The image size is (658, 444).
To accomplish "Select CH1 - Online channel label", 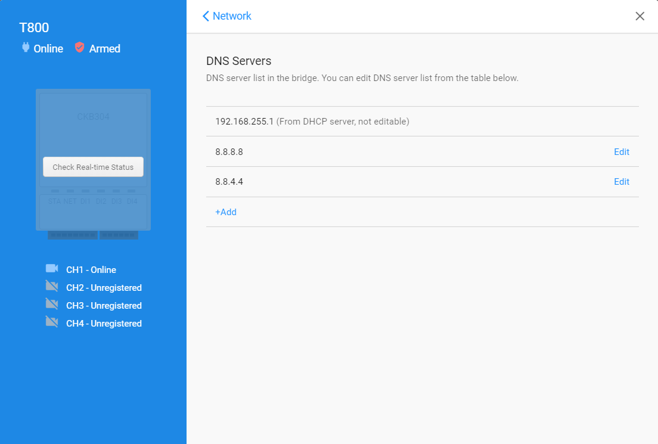I will click(x=91, y=270).
